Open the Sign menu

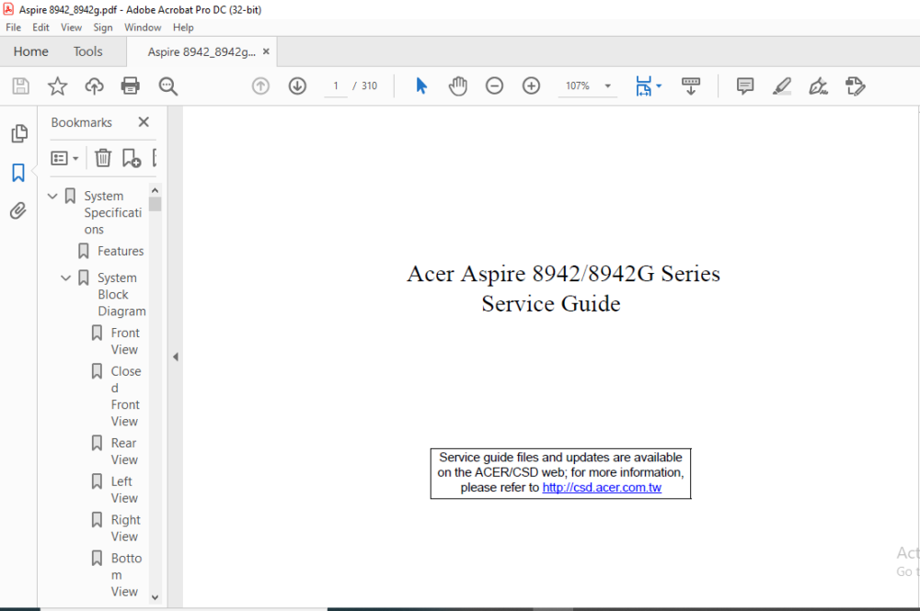point(103,28)
